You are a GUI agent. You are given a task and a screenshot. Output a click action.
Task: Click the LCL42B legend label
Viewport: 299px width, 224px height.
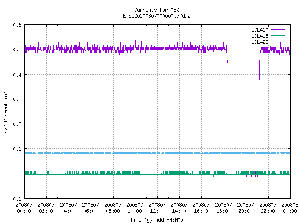pyautogui.click(x=260, y=42)
